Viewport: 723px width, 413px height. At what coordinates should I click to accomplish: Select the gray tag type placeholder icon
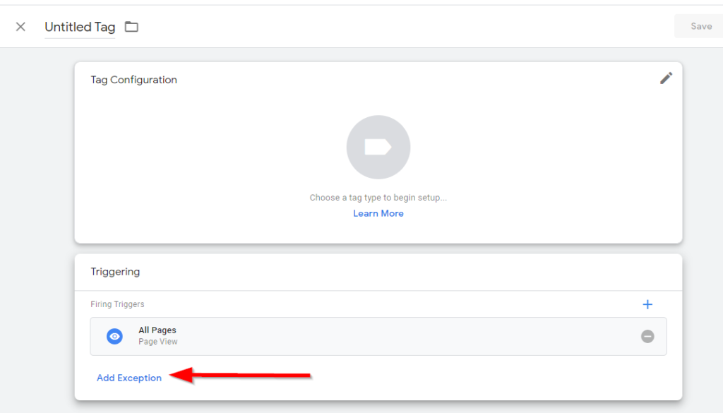[x=378, y=147]
